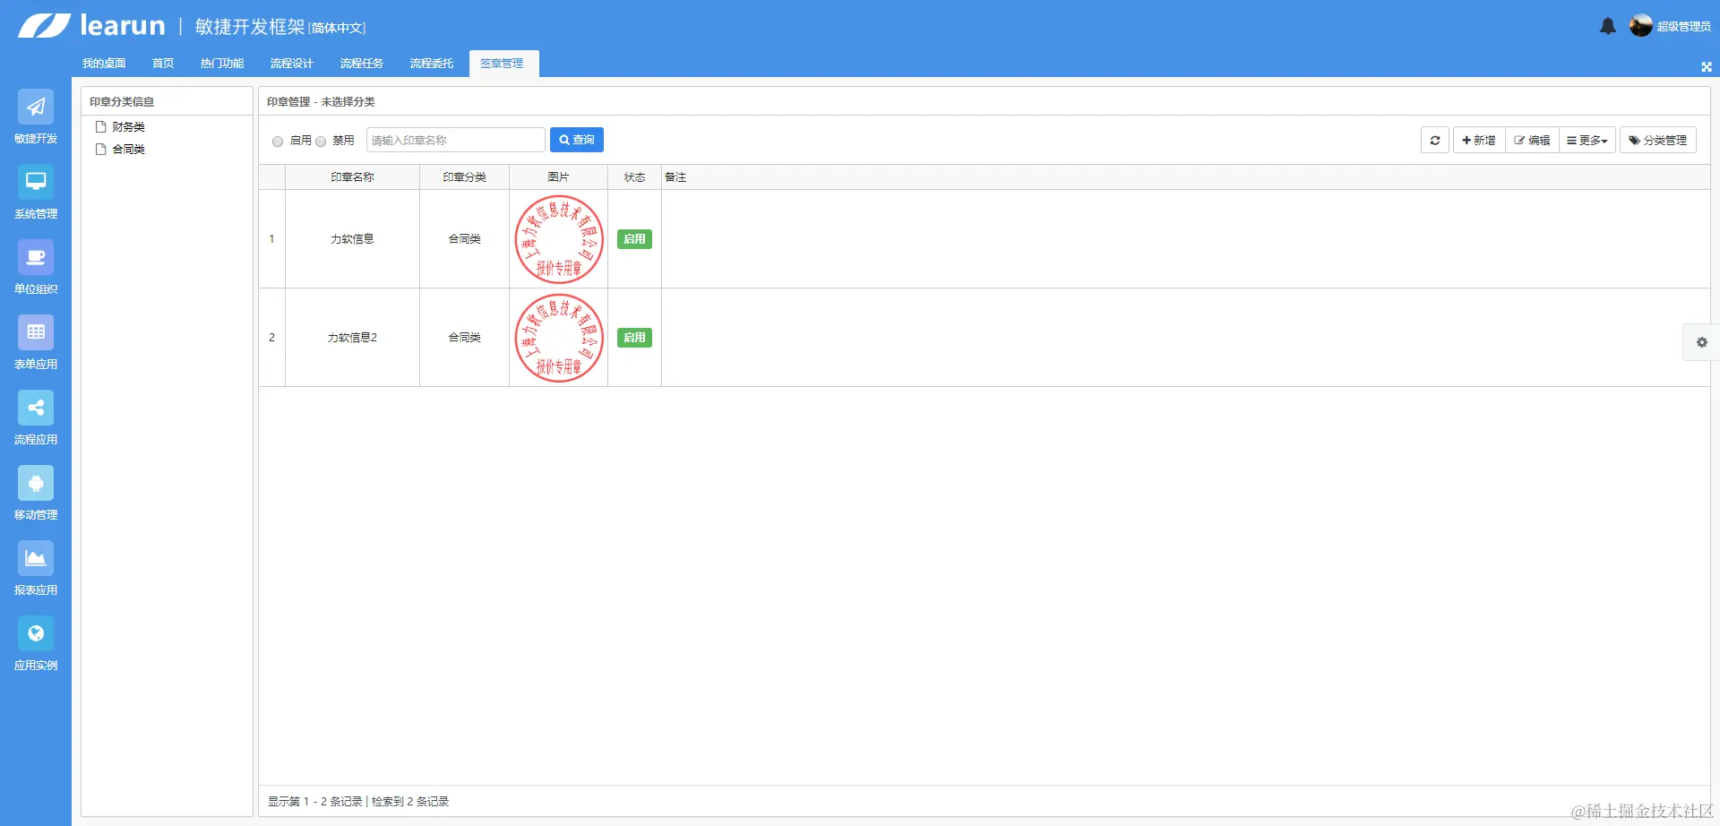The image size is (1720, 826).
Task: Click the 简体中文 language label
Action: point(338,28)
